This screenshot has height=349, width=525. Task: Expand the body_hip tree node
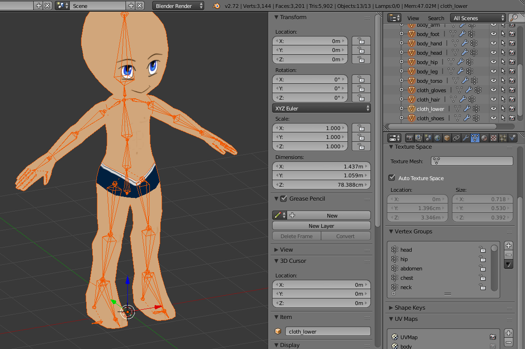[x=401, y=62]
